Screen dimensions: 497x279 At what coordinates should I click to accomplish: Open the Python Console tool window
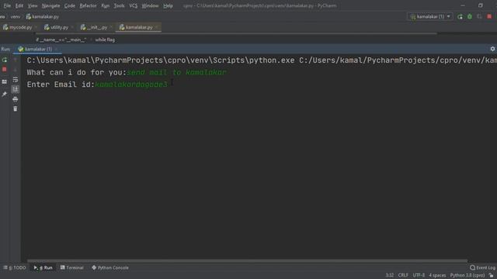[x=110, y=267]
